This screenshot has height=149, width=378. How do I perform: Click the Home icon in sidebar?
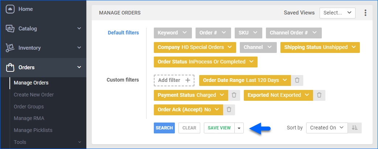point(10,9)
